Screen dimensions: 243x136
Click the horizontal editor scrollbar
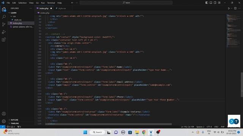[x=109, y=124]
